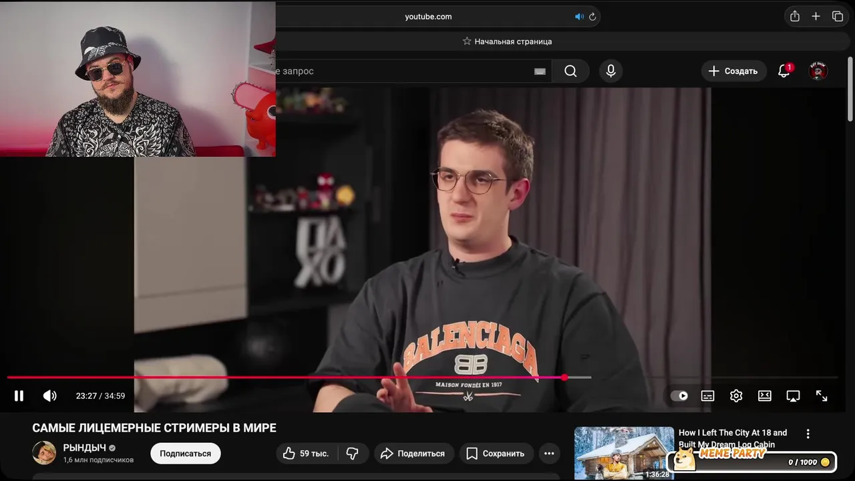
Task: Click the Поделиться button
Action: pos(414,454)
